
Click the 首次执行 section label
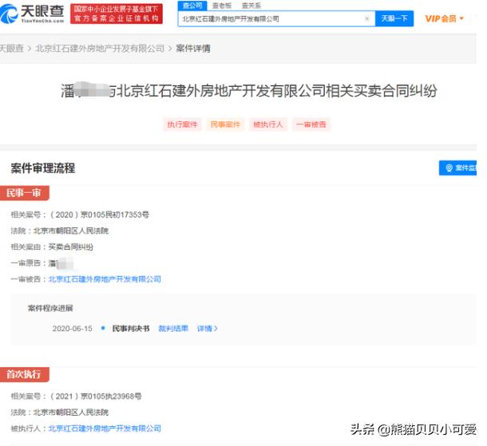coord(24,374)
